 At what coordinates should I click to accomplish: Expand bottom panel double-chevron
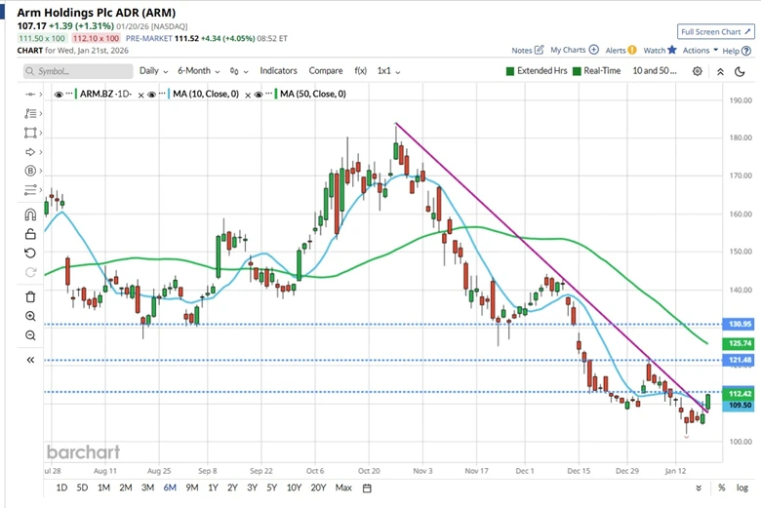pos(699,488)
